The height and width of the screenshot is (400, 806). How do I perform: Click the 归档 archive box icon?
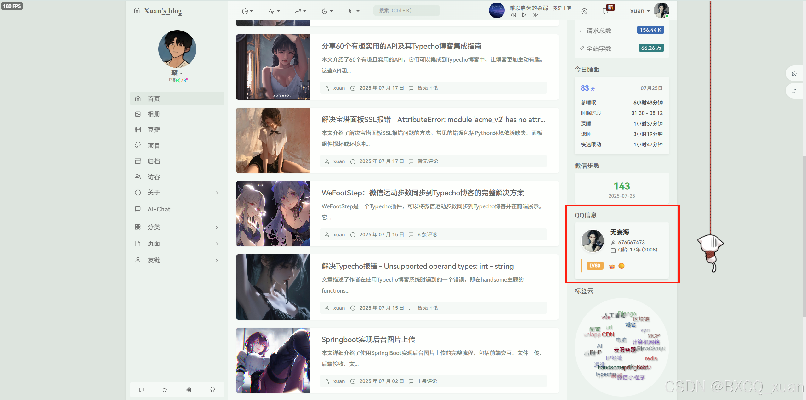tap(138, 161)
